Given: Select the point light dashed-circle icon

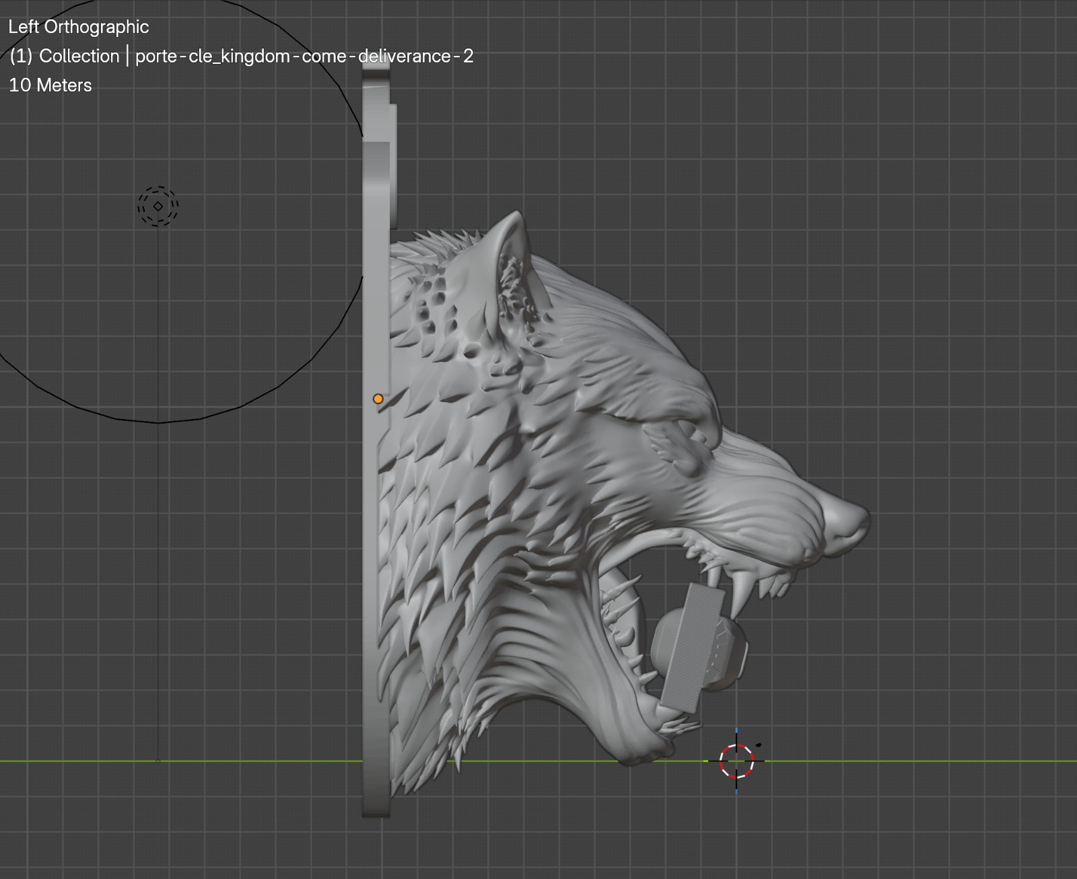Looking at the screenshot, I should (158, 206).
